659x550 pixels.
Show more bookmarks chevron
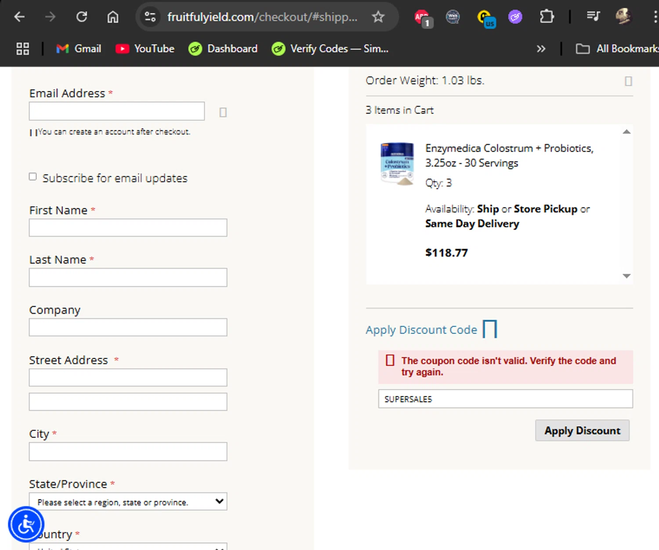[541, 49]
